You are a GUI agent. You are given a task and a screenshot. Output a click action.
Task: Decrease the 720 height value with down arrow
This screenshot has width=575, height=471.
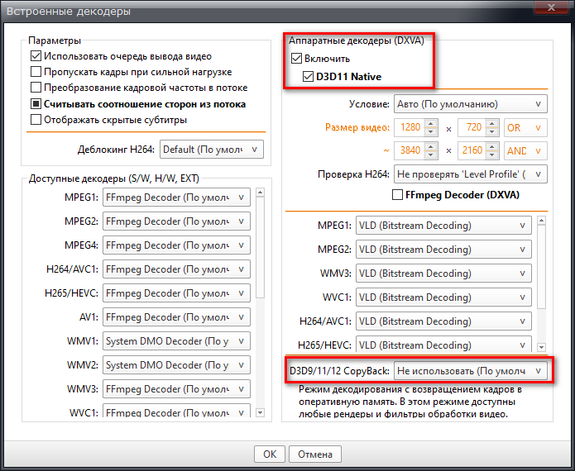(492, 131)
